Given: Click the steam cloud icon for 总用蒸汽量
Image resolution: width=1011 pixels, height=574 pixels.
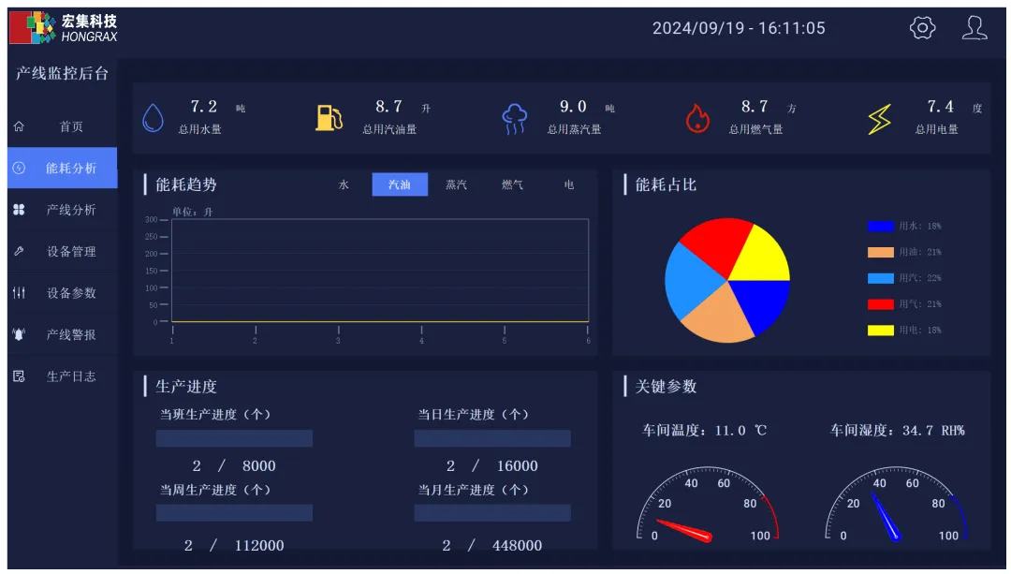Looking at the screenshot, I should pyautogui.click(x=515, y=119).
